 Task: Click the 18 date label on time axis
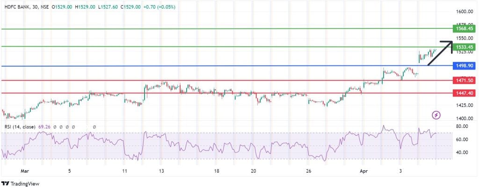(216, 171)
